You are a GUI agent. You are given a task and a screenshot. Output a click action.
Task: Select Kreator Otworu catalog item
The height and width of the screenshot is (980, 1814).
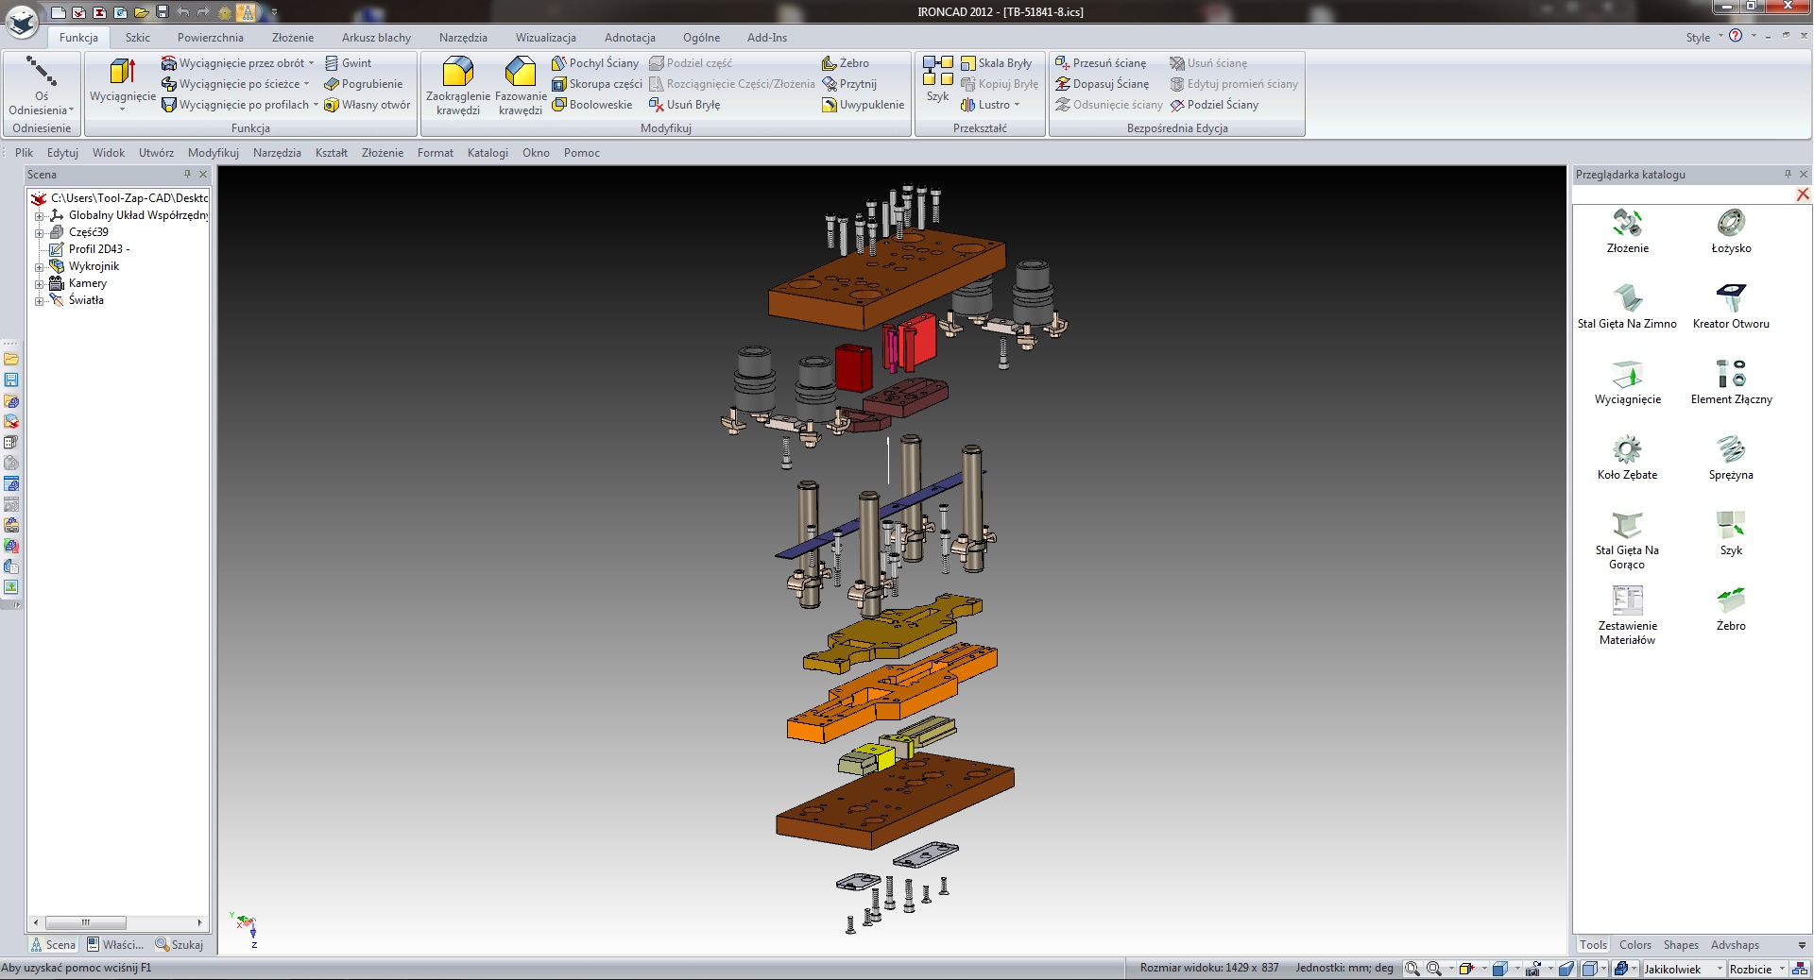[x=1731, y=306]
